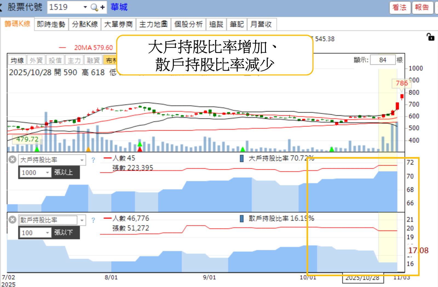
Task: Toggle the 融資 chart overlay
Action: 94,60
